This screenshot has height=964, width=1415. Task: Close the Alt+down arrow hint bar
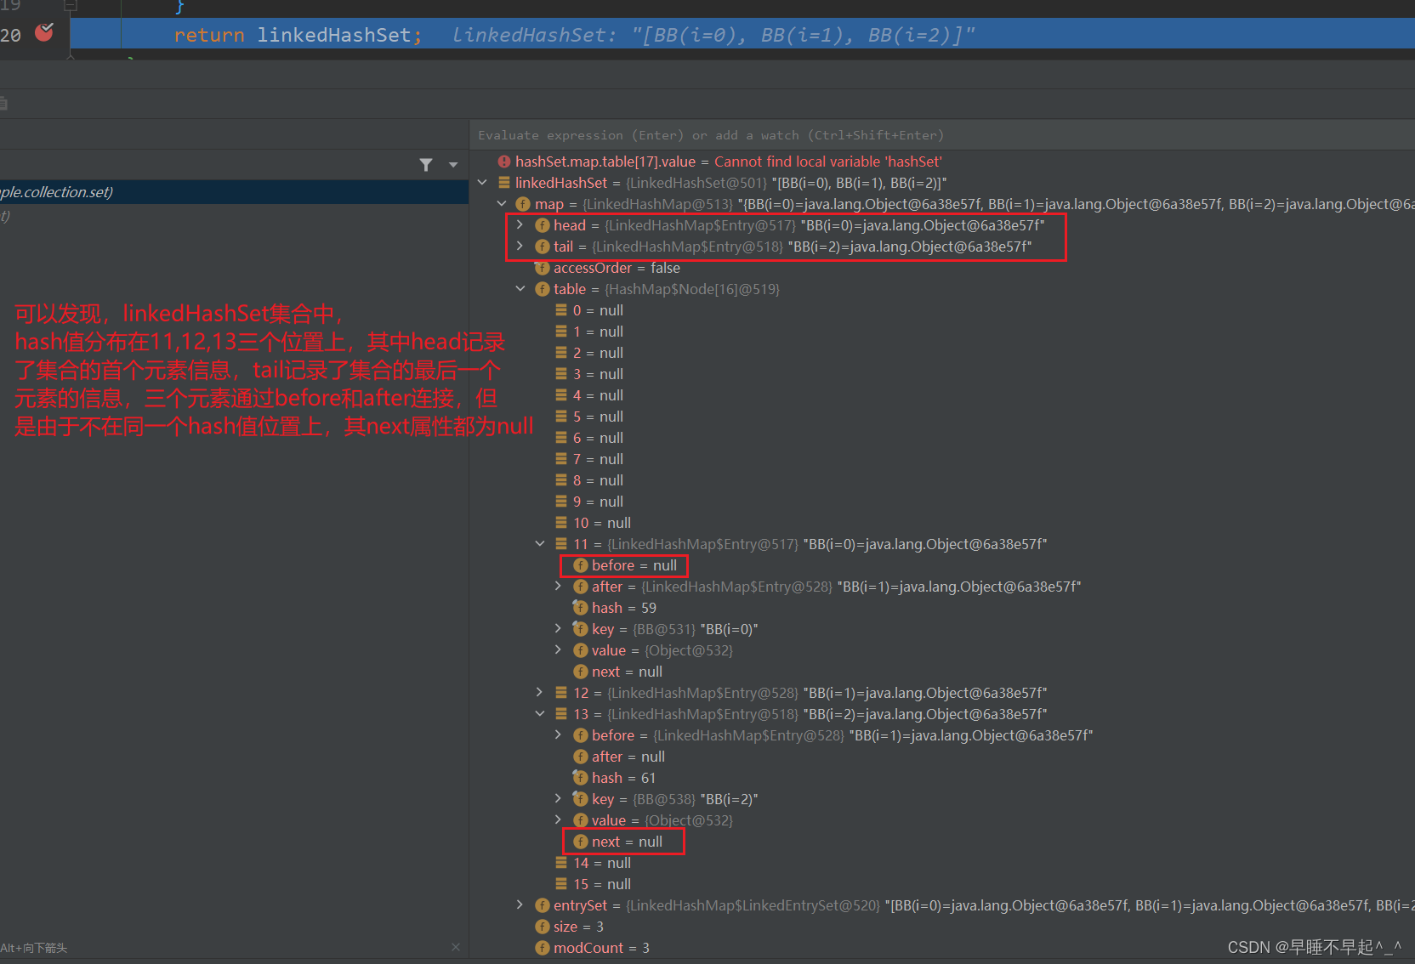tap(456, 947)
